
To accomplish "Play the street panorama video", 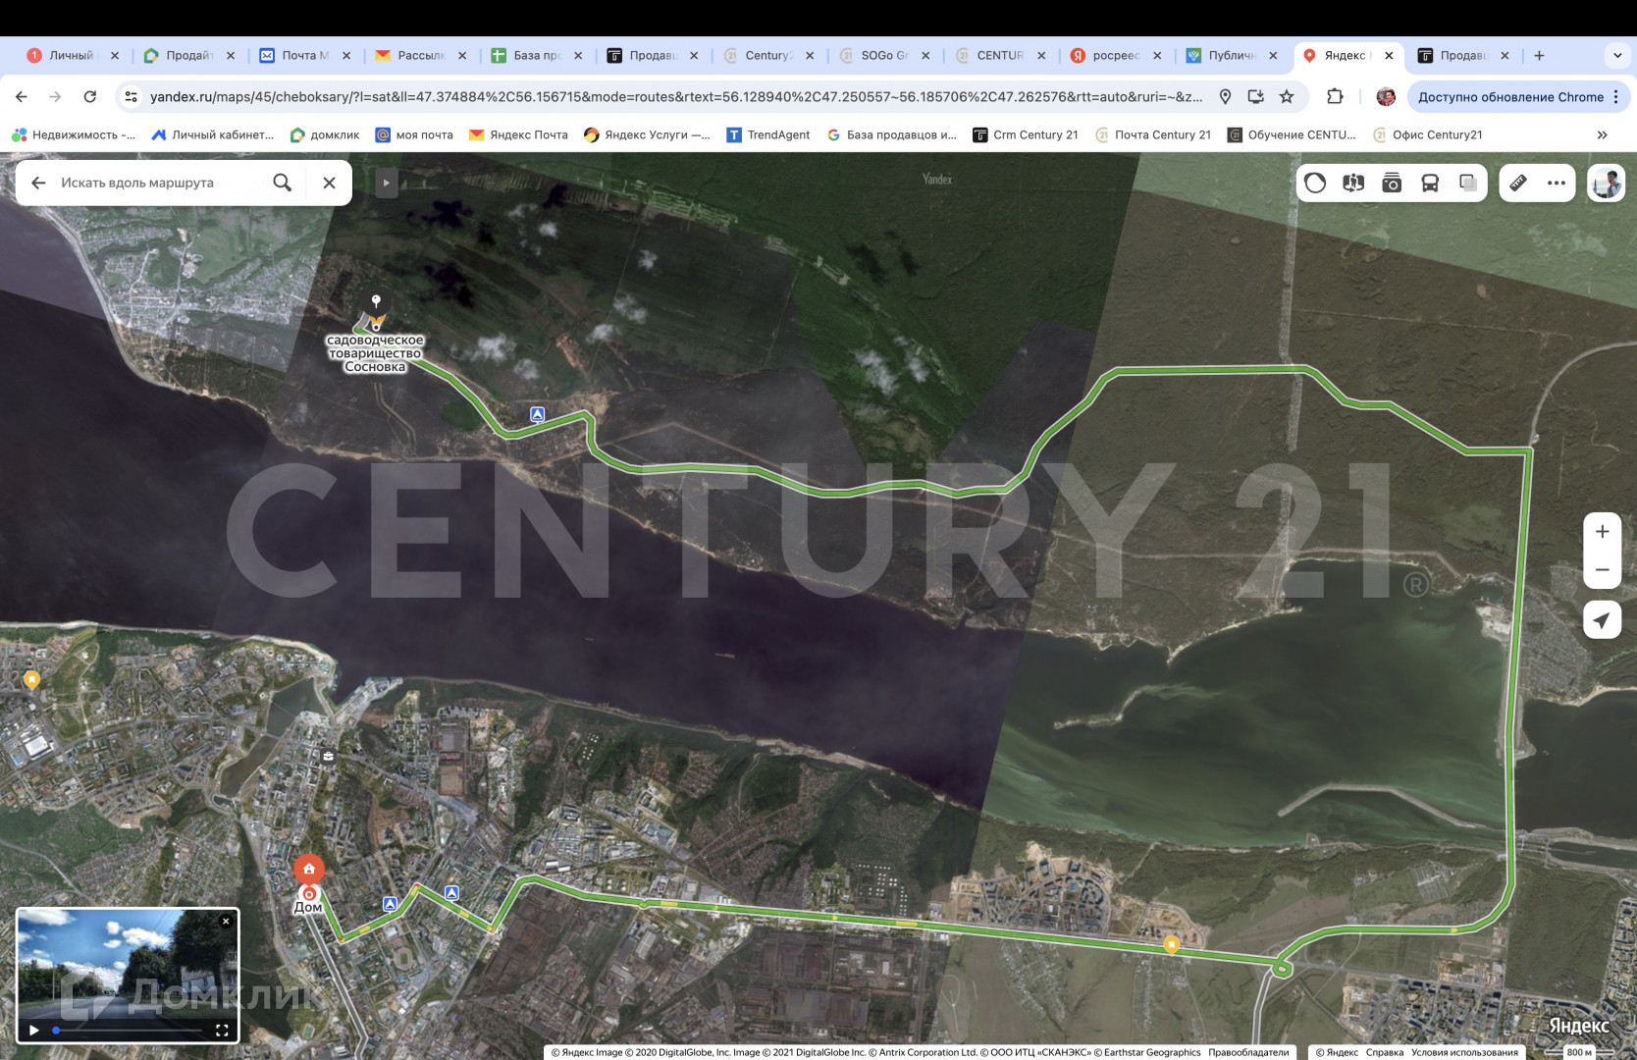I will (x=34, y=1030).
